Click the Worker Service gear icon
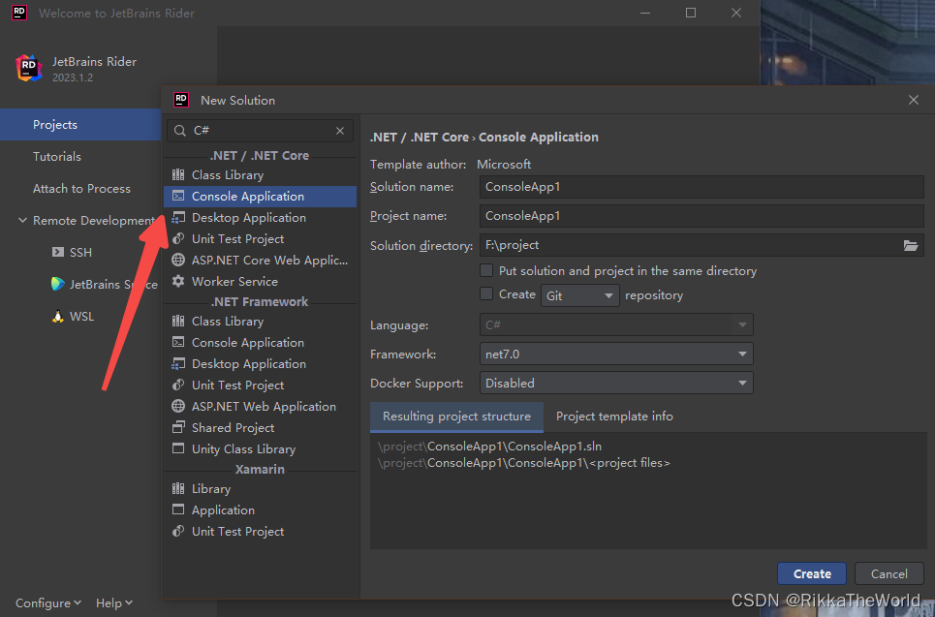 (x=177, y=281)
